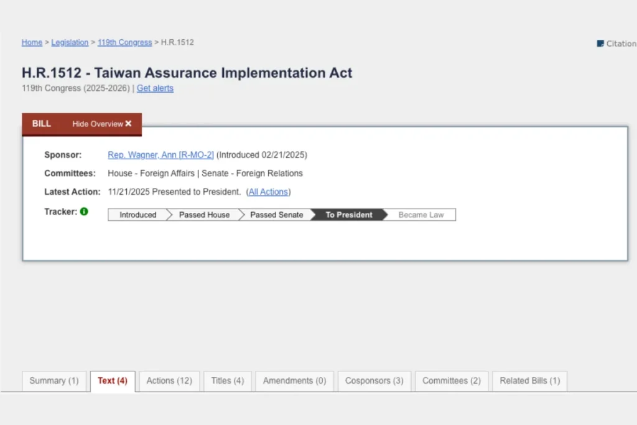This screenshot has height=425, width=637.
Task: Open the Amendments (0) tab
Action: coord(294,381)
